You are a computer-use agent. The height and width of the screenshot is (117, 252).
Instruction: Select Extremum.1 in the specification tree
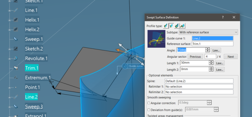coord(38,77)
